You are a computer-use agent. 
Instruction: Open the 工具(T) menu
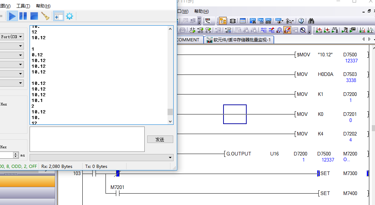point(23,6)
